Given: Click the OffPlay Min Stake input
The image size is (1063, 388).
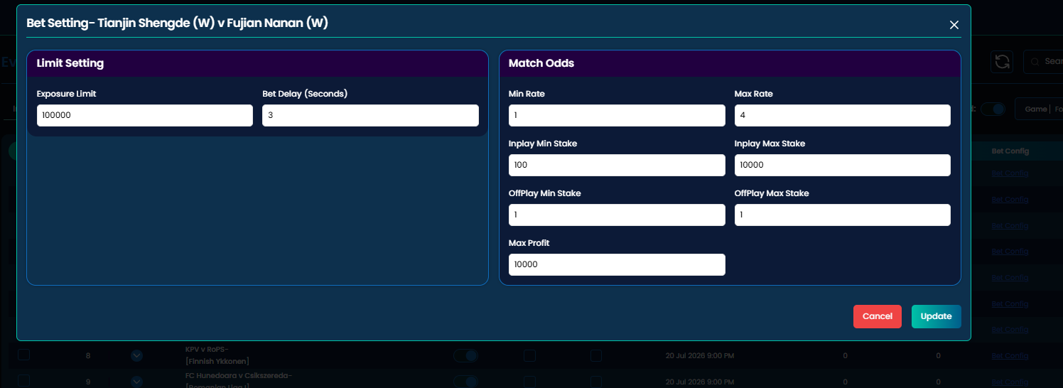Looking at the screenshot, I should click(617, 215).
